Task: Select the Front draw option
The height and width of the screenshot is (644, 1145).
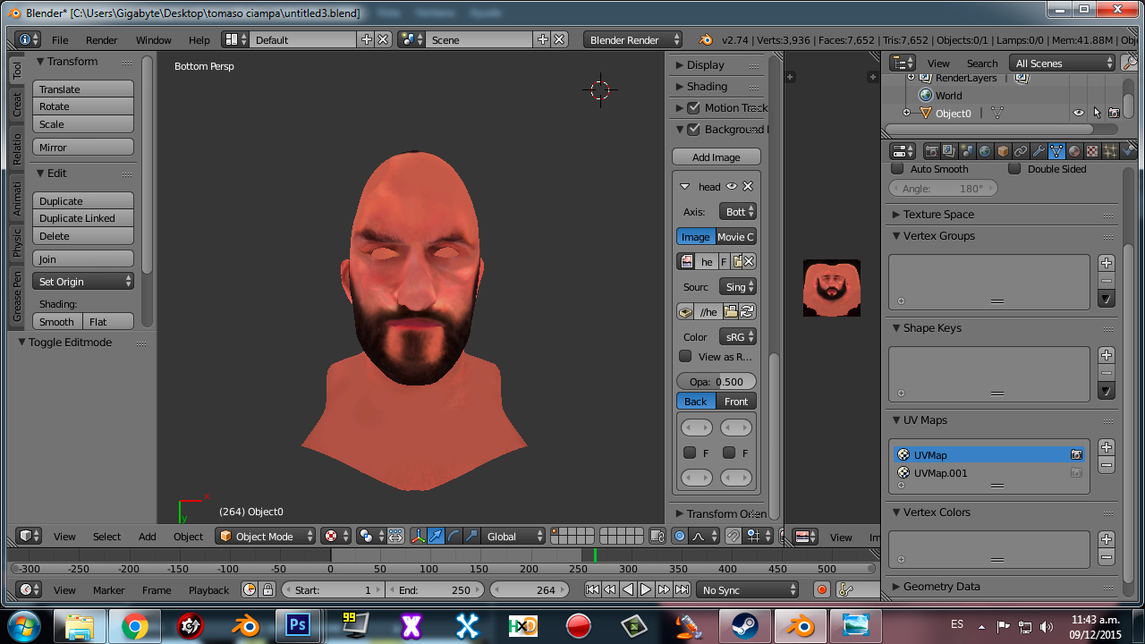Action: click(736, 401)
